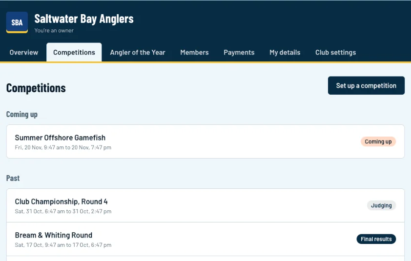This screenshot has height=261, width=411.
Task: Go to the Members tab
Action: 194,52
